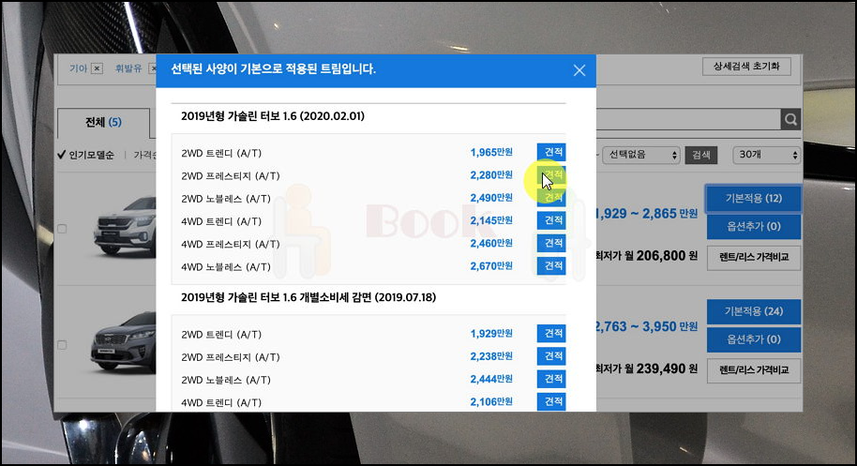Screen dimensions: 857x466
Task: Open the 30개 per-page dropdown
Action: (766, 155)
